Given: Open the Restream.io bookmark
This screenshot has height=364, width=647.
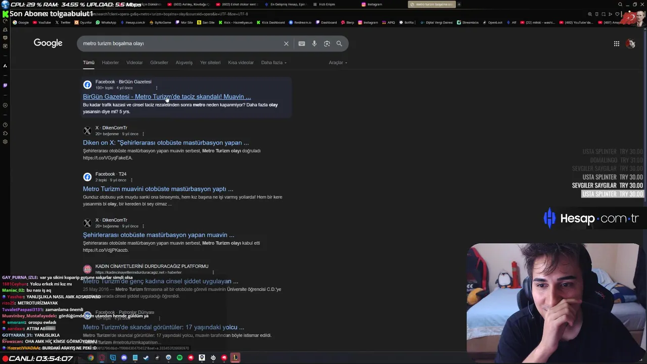Looking at the screenshot, I should click(300, 23).
